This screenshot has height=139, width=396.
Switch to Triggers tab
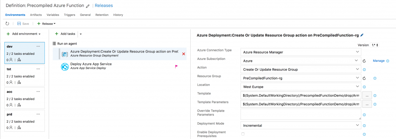click(70, 15)
